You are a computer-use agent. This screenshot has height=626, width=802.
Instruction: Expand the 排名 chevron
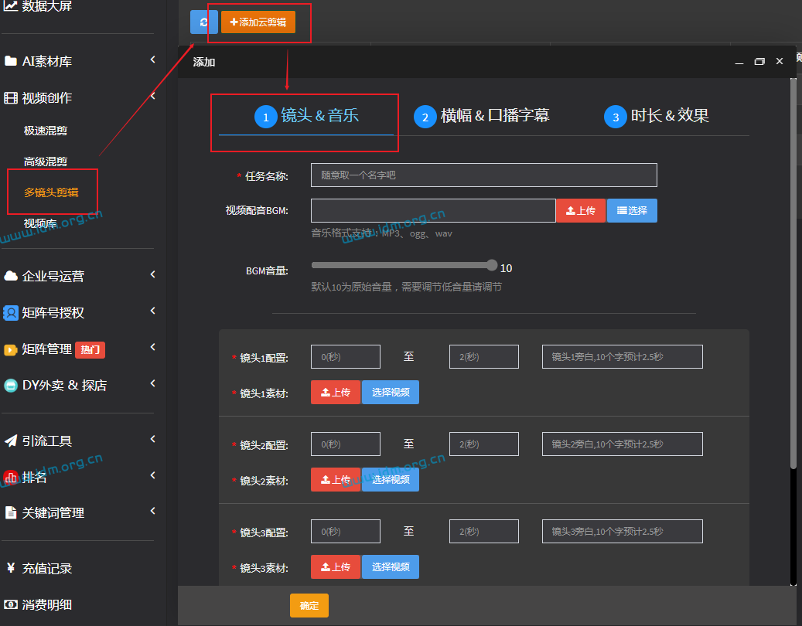153,475
